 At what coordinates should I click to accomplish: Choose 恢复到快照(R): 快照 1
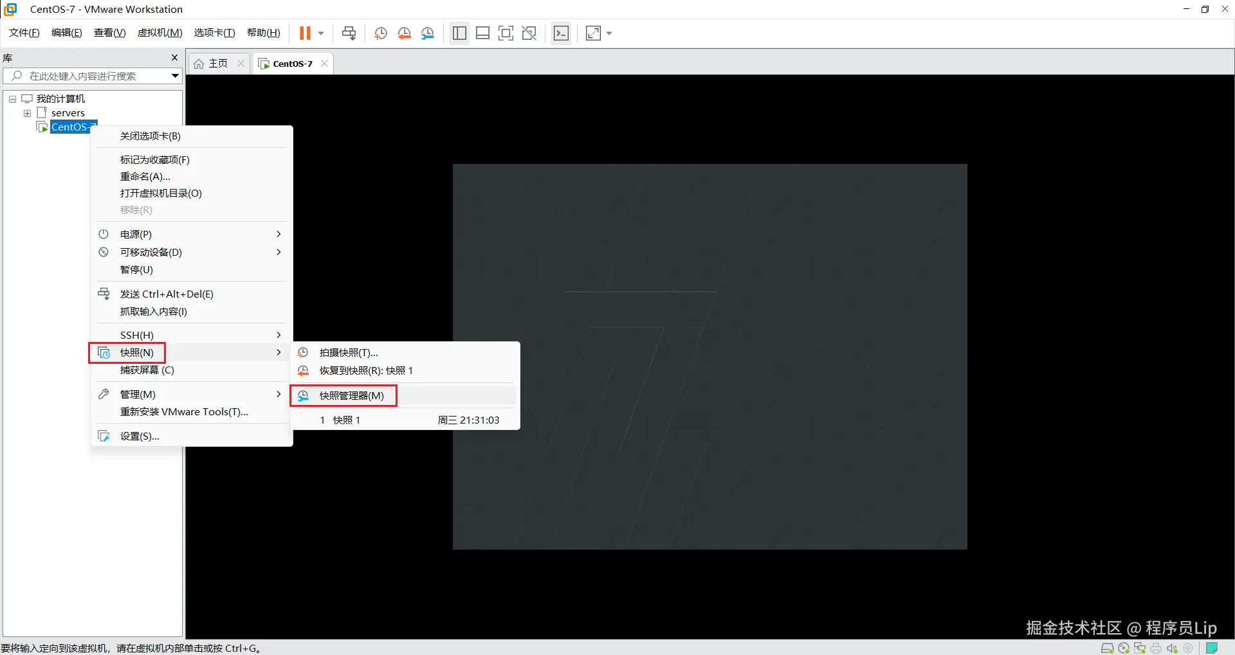coord(405,370)
